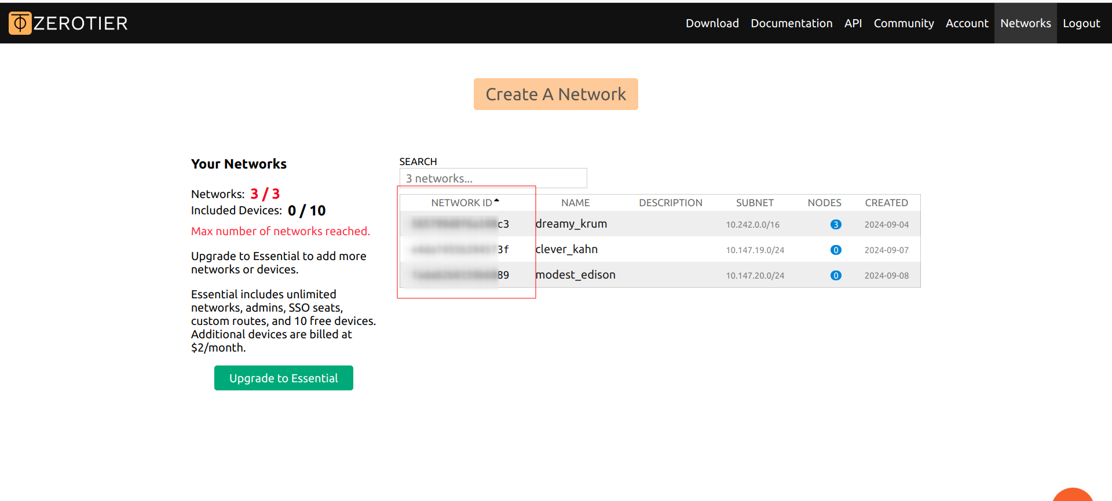Sort by the Description column header

point(671,203)
